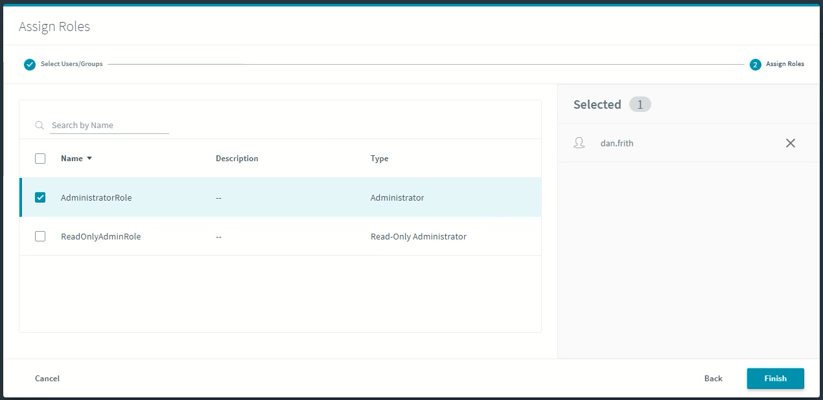The height and width of the screenshot is (400, 823).
Task: Click the AdministratorRole description cell
Action: pyautogui.click(x=219, y=197)
